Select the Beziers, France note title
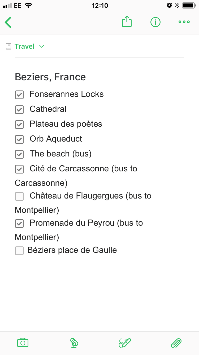The height and width of the screenshot is (355, 199). pos(50,77)
